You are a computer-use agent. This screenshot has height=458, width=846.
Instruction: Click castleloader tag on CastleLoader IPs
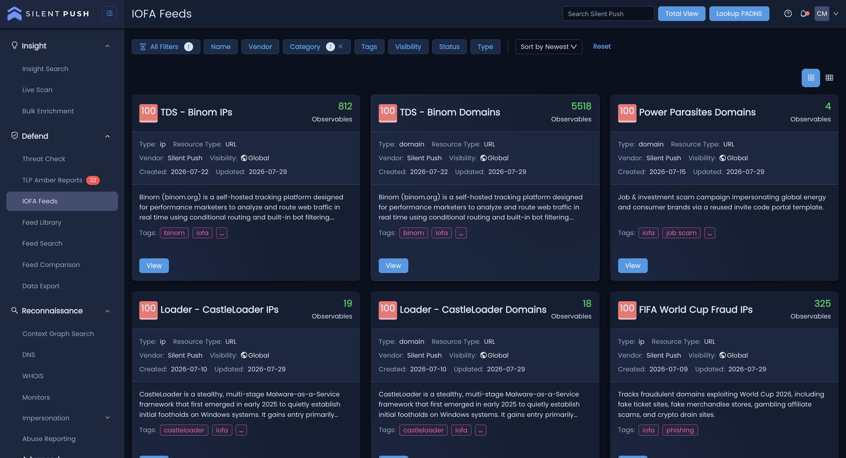pyautogui.click(x=184, y=430)
